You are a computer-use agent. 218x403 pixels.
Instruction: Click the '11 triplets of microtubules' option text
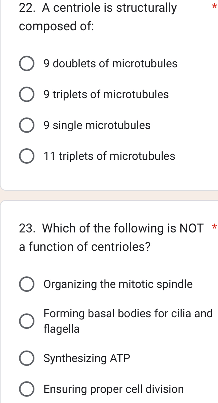pyautogui.click(x=109, y=156)
